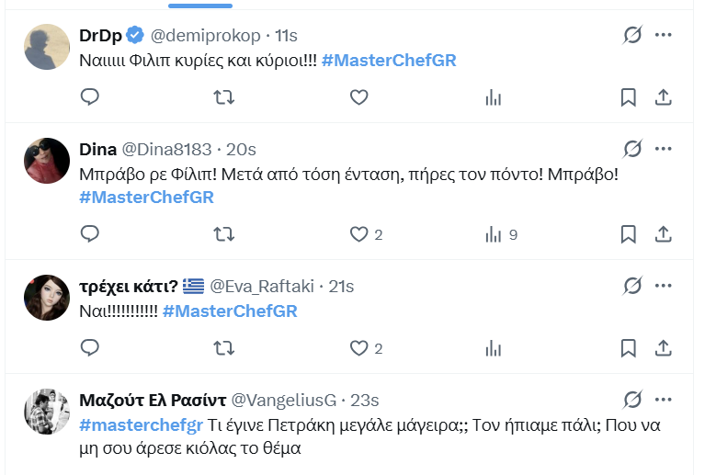The width and height of the screenshot is (705, 475).
Task: Share Eva_Raftaki's tweet
Action: point(663,348)
